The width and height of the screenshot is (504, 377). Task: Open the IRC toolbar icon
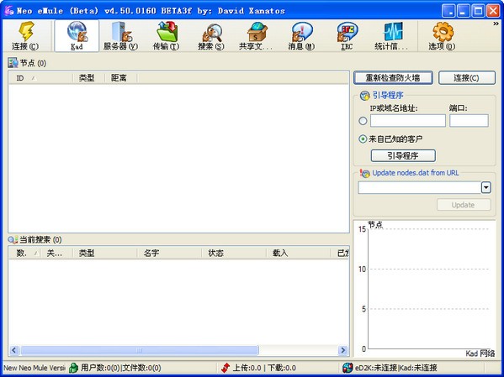point(347,31)
